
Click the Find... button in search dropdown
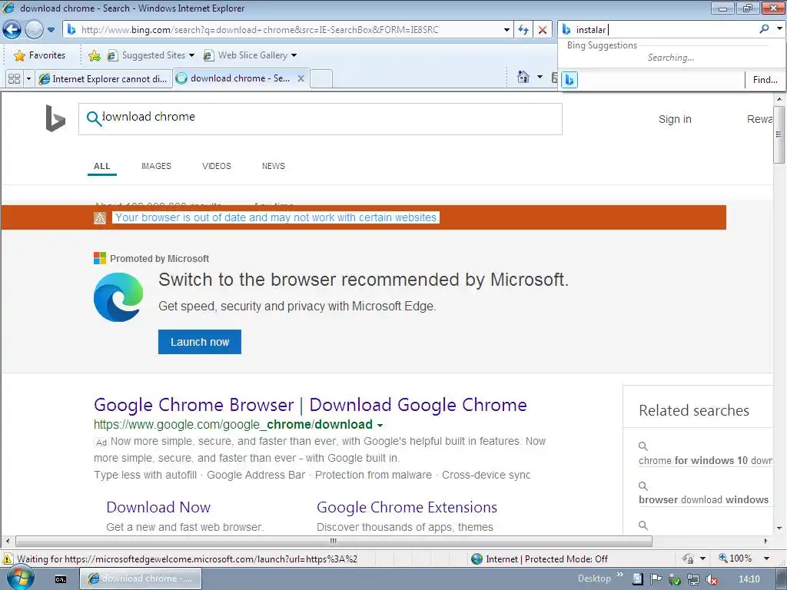click(x=765, y=79)
